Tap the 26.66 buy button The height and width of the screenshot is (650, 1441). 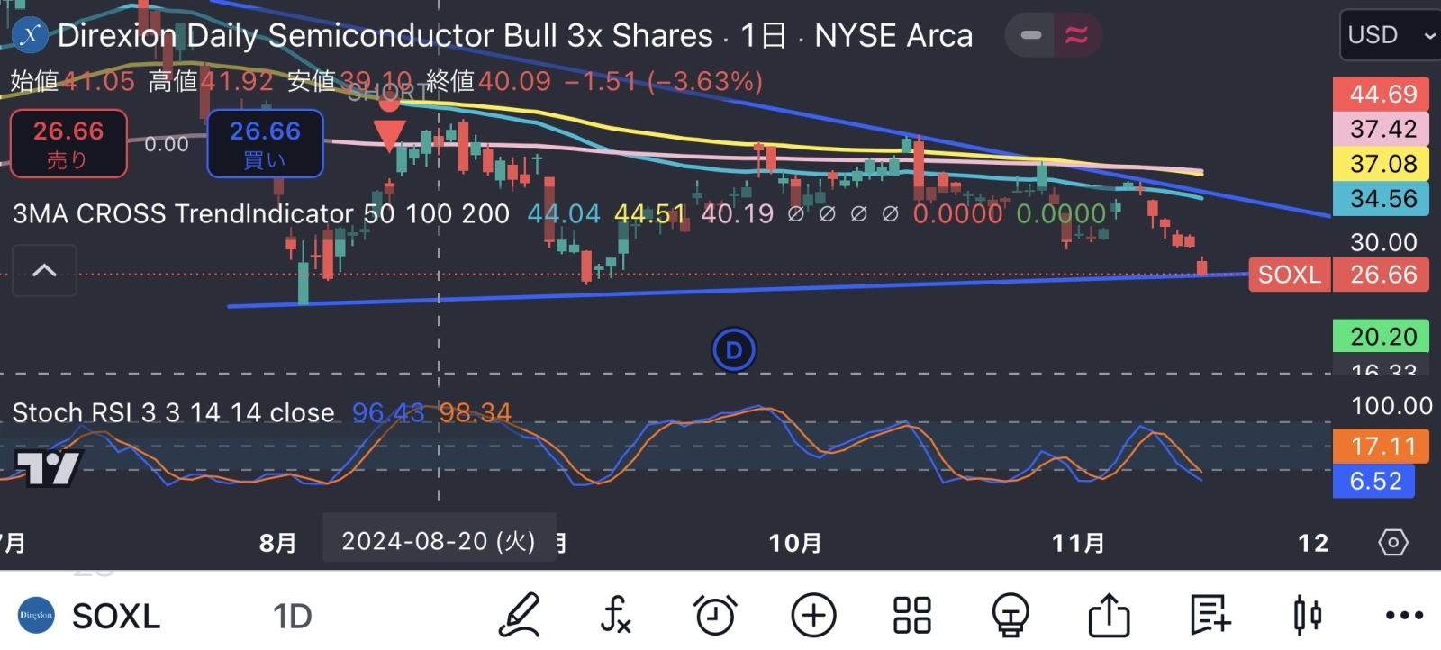pos(265,143)
